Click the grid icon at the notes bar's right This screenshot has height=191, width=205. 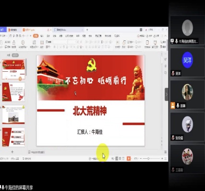pos(166,152)
